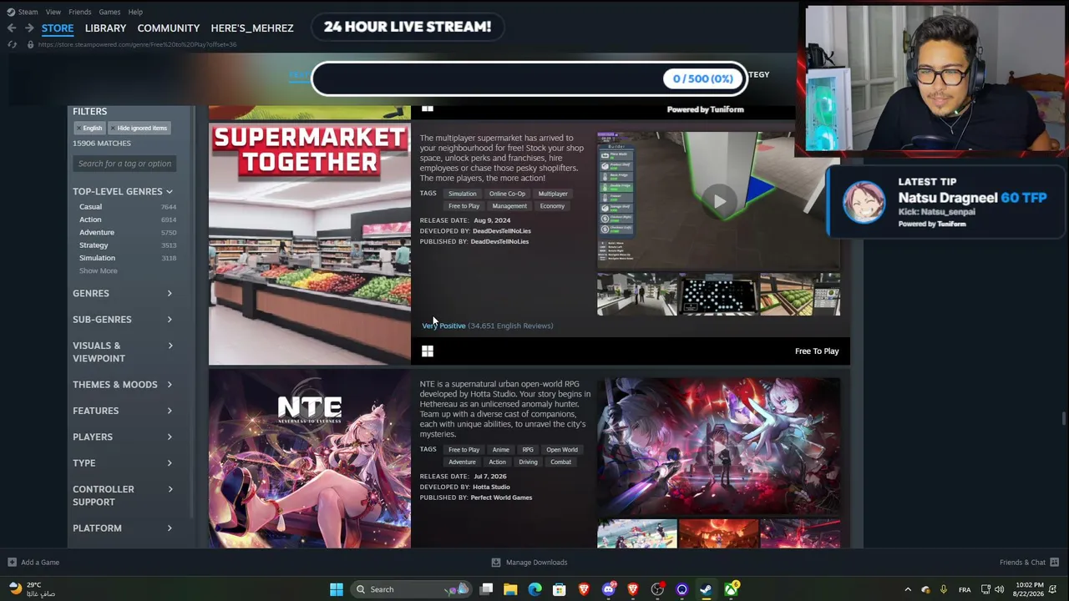Image resolution: width=1069 pixels, height=601 pixels.
Task: Open the weather widget in the taskbar
Action: [x=32, y=589]
